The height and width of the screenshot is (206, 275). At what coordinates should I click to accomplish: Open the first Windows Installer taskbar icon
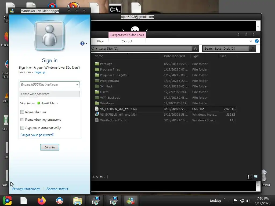[x=96, y=201]
